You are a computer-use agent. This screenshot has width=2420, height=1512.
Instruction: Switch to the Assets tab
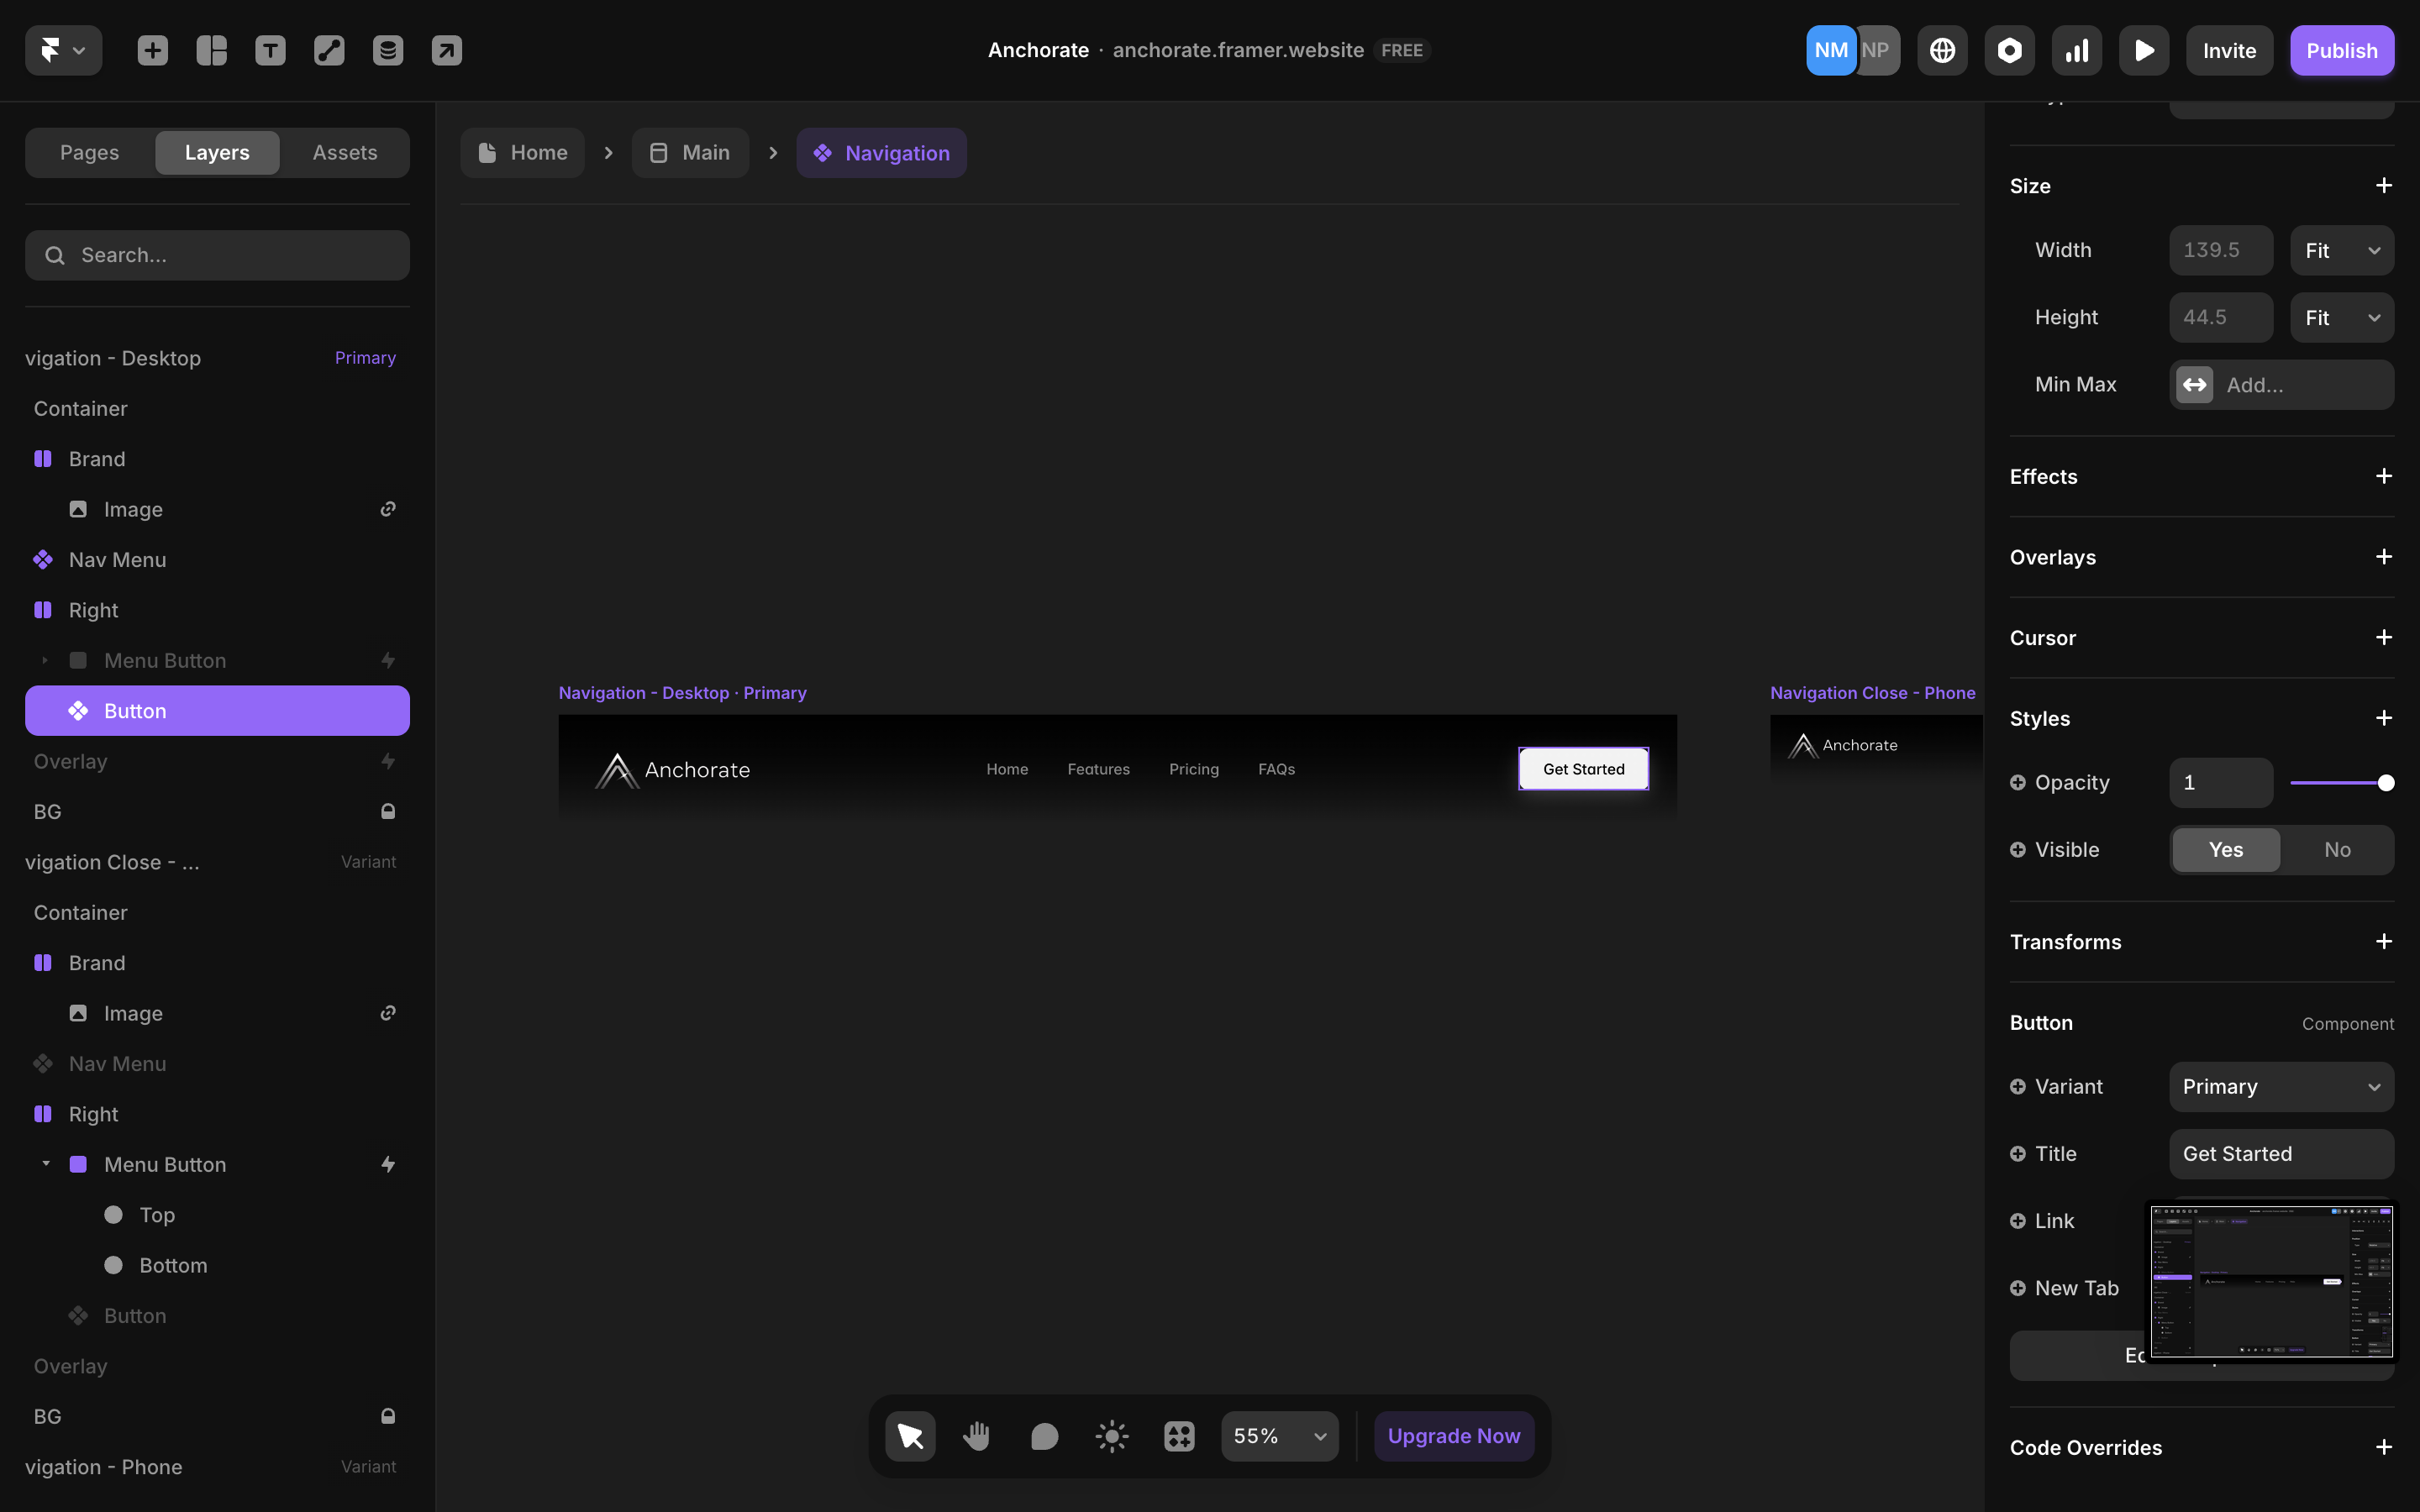344,153
